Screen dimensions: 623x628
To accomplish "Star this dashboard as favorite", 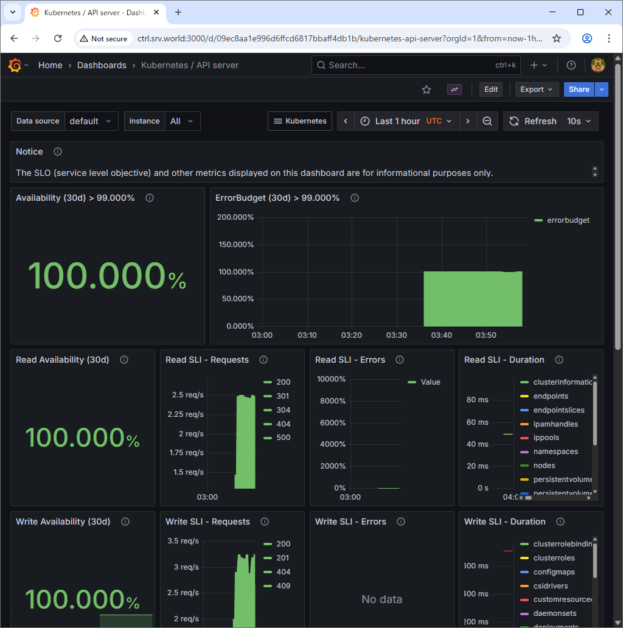I will pyautogui.click(x=426, y=89).
